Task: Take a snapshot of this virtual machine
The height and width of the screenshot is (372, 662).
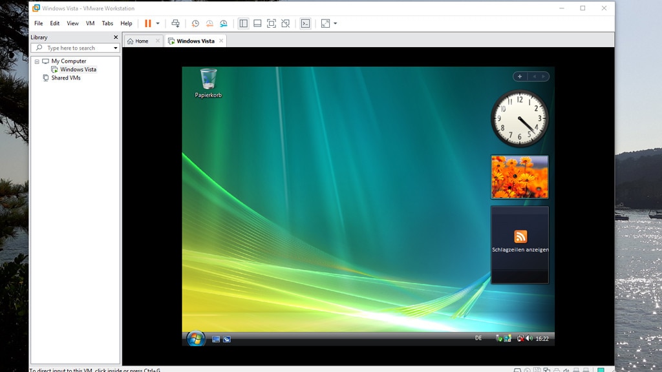Action: pos(195,24)
